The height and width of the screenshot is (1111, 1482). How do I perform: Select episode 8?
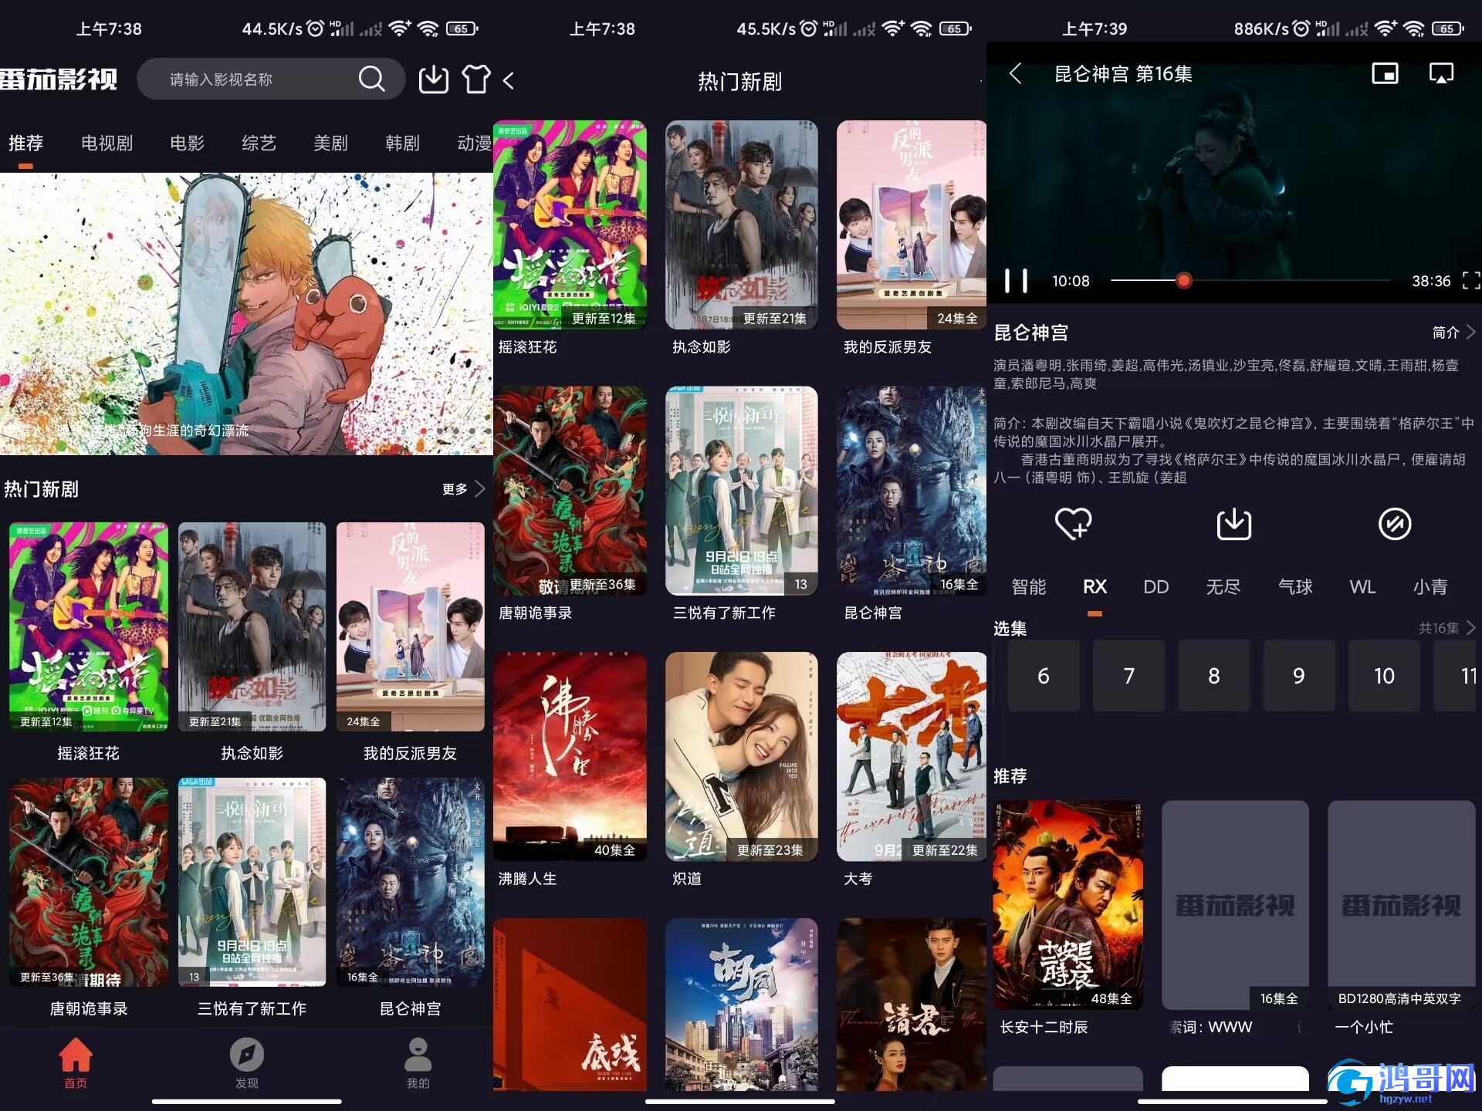pyautogui.click(x=1213, y=676)
